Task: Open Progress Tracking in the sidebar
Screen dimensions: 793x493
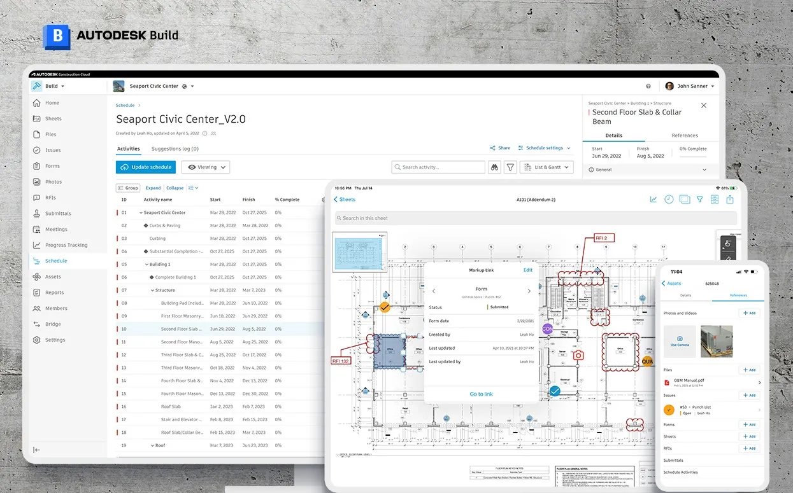Action: (x=66, y=245)
